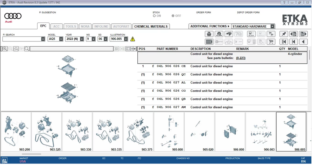Select the stock ON radio button
This screenshot has height=165, width=312.
tap(154, 16)
